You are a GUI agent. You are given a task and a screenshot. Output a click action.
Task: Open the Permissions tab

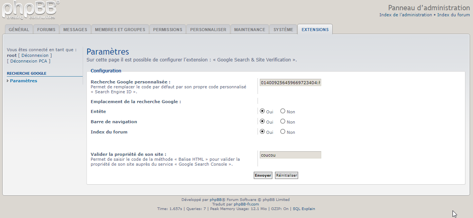click(x=168, y=30)
